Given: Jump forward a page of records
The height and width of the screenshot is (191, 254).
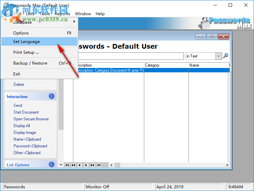Looking at the screenshot, I should click(93, 165).
